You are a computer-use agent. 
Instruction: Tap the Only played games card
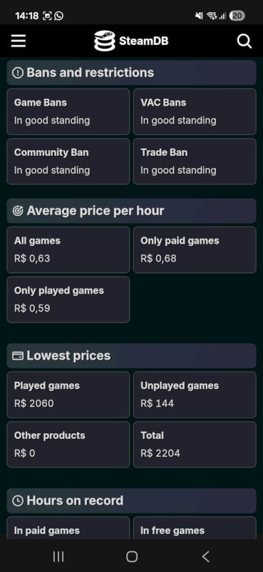coord(68,300)
